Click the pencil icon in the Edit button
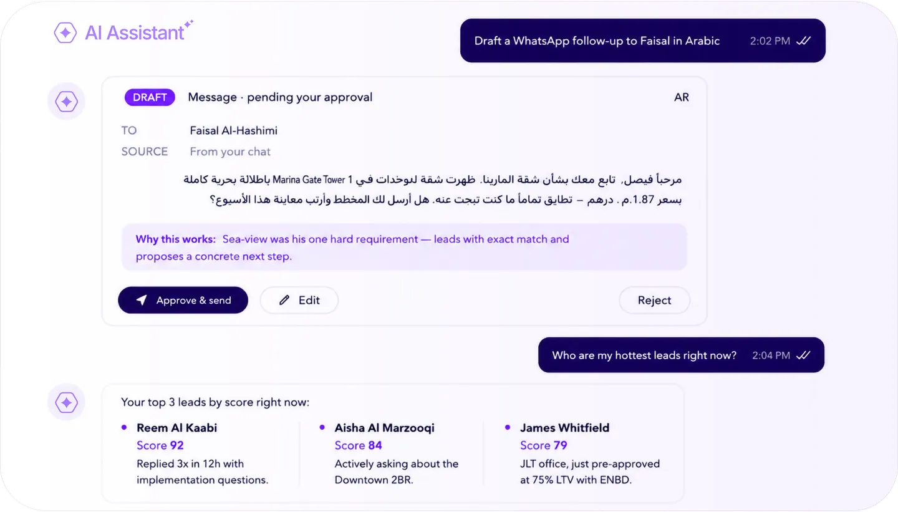 (x=284, y=300)
